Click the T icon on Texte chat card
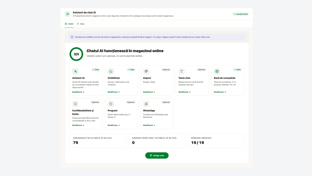Viewport: 312px width, 176px height. [x=182, y=71]
